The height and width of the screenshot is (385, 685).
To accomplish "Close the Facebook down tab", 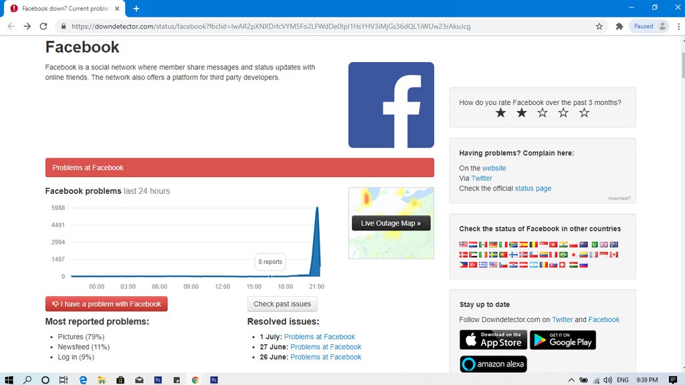I will click(x=117, y=8).
